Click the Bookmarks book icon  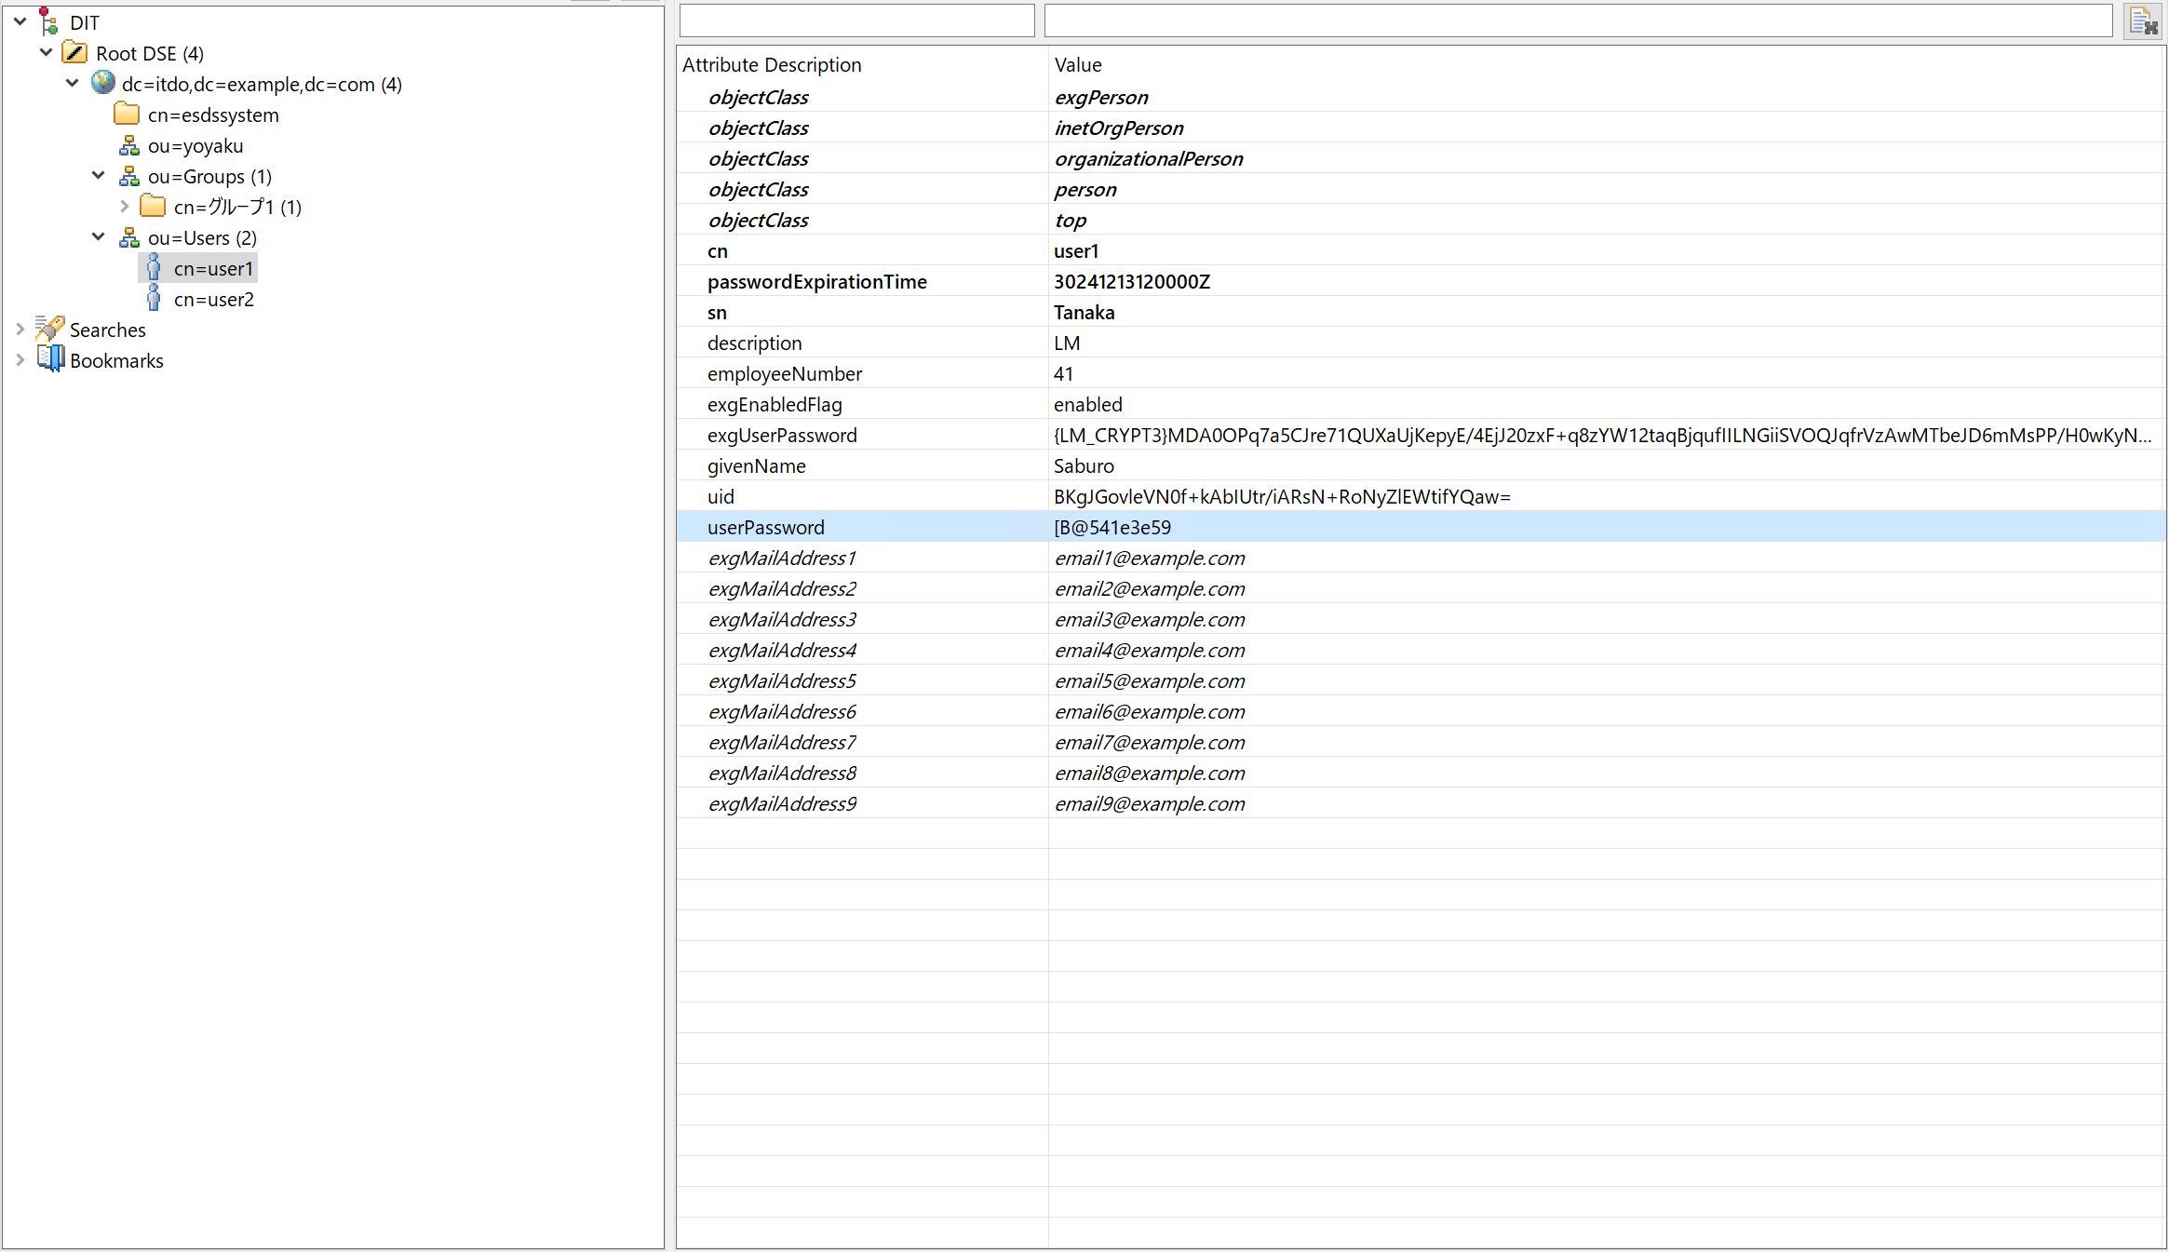50,359
